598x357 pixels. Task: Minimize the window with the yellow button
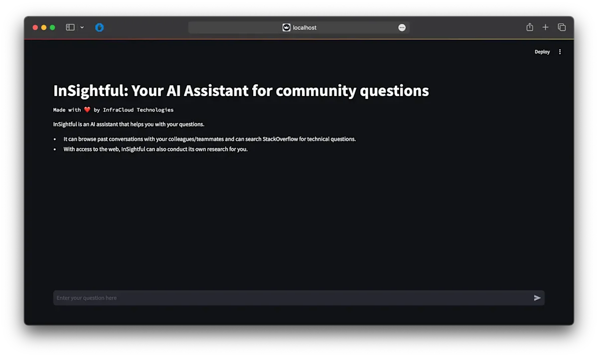44,27
